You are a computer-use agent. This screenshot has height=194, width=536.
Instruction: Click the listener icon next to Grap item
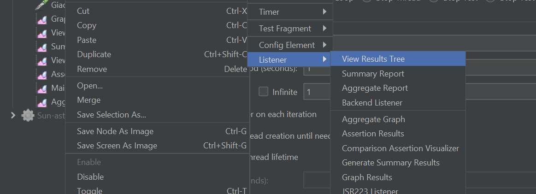coord(42,19)
